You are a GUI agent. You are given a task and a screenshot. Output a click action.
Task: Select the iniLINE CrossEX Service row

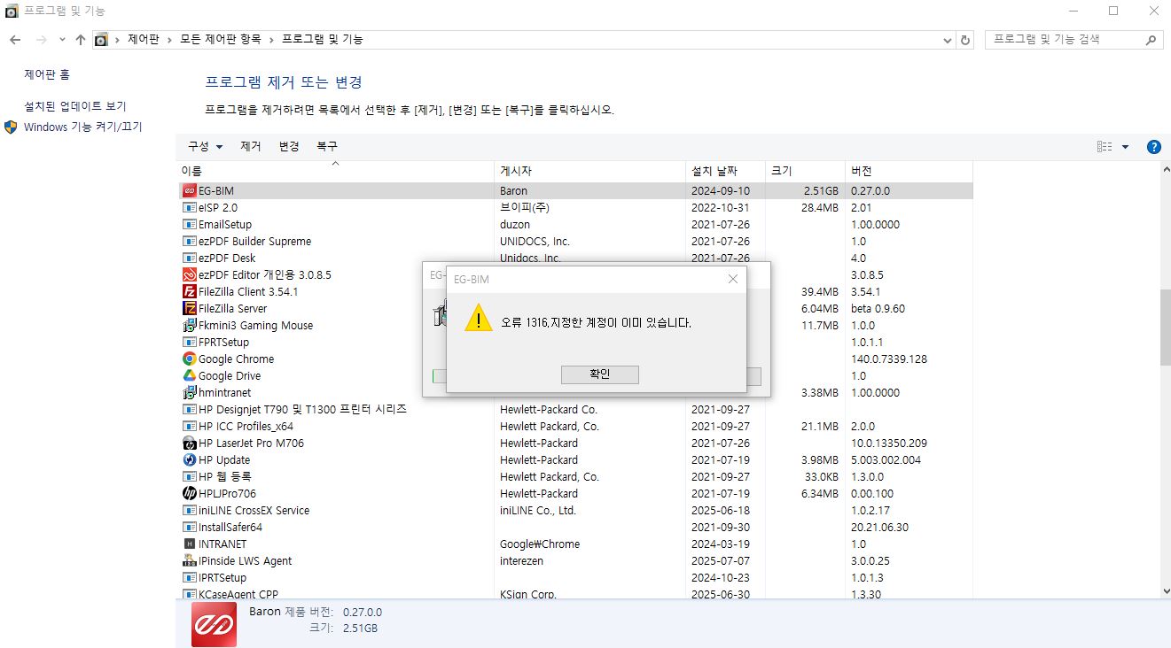(x=577, y=510)
